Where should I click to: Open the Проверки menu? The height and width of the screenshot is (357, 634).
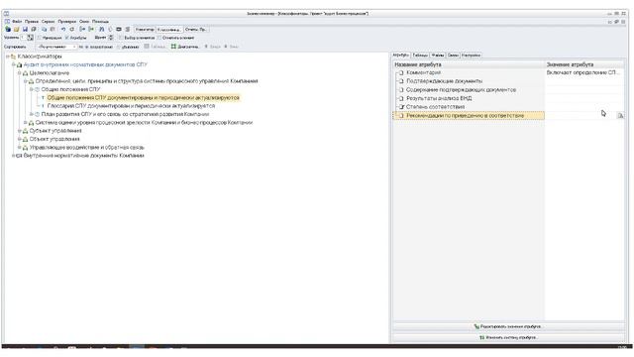point(67,22)
